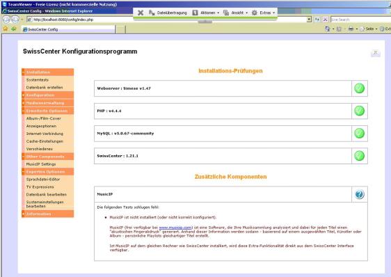
Task: Follow the www.musicip.com link
Action: (175, 228)
